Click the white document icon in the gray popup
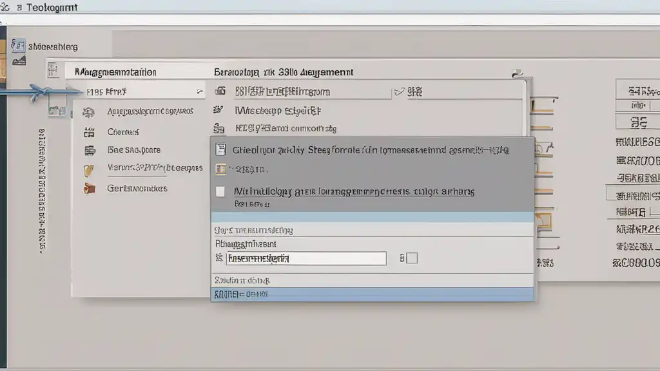 [x=220, y=149]
